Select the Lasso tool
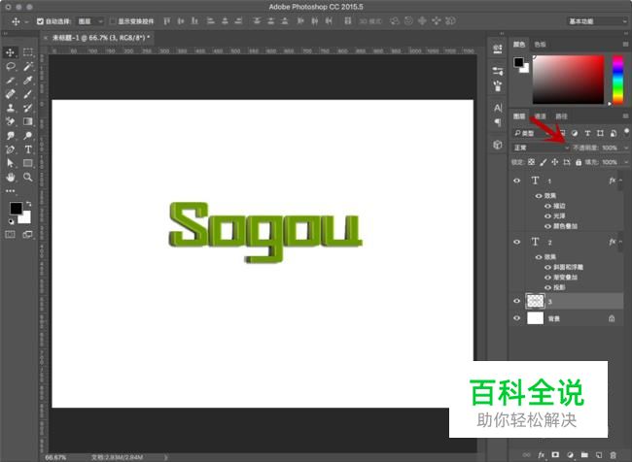Screen dimensions: 632x462 click(10, 66)
